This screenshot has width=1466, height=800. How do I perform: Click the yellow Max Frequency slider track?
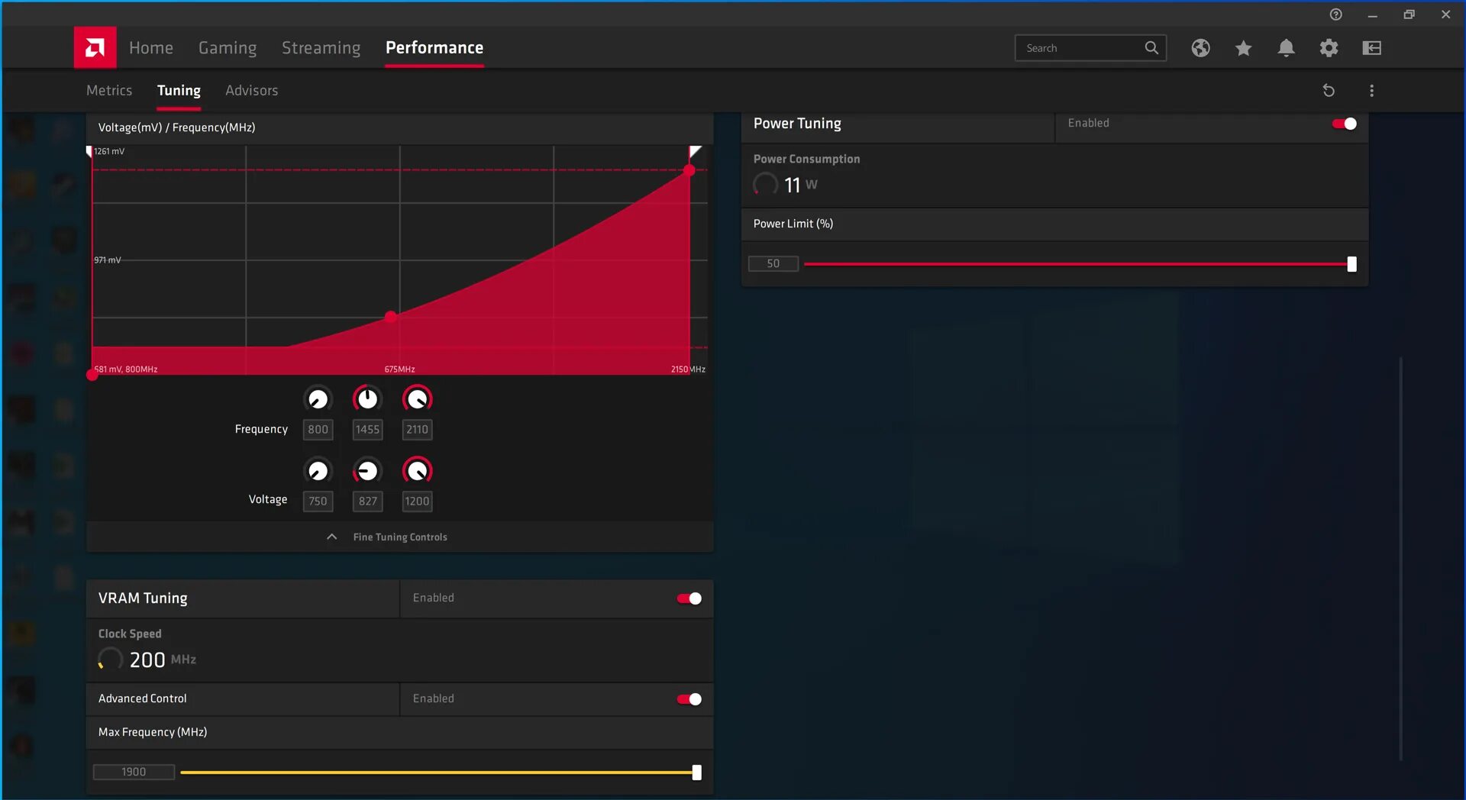436,773
